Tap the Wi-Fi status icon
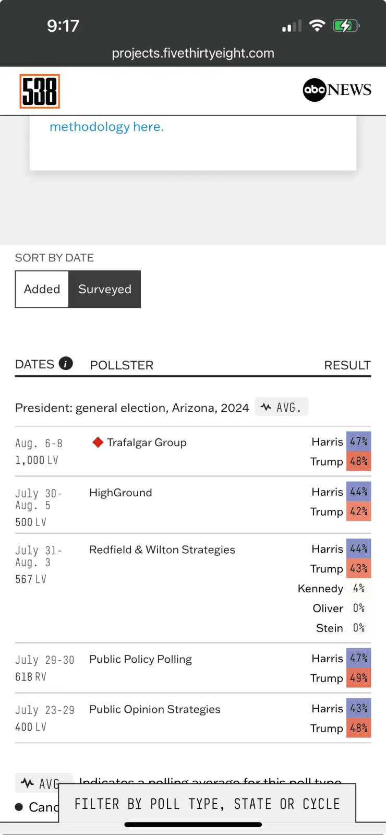Viewport: 386px width, 835px height. tap(317, 26)
